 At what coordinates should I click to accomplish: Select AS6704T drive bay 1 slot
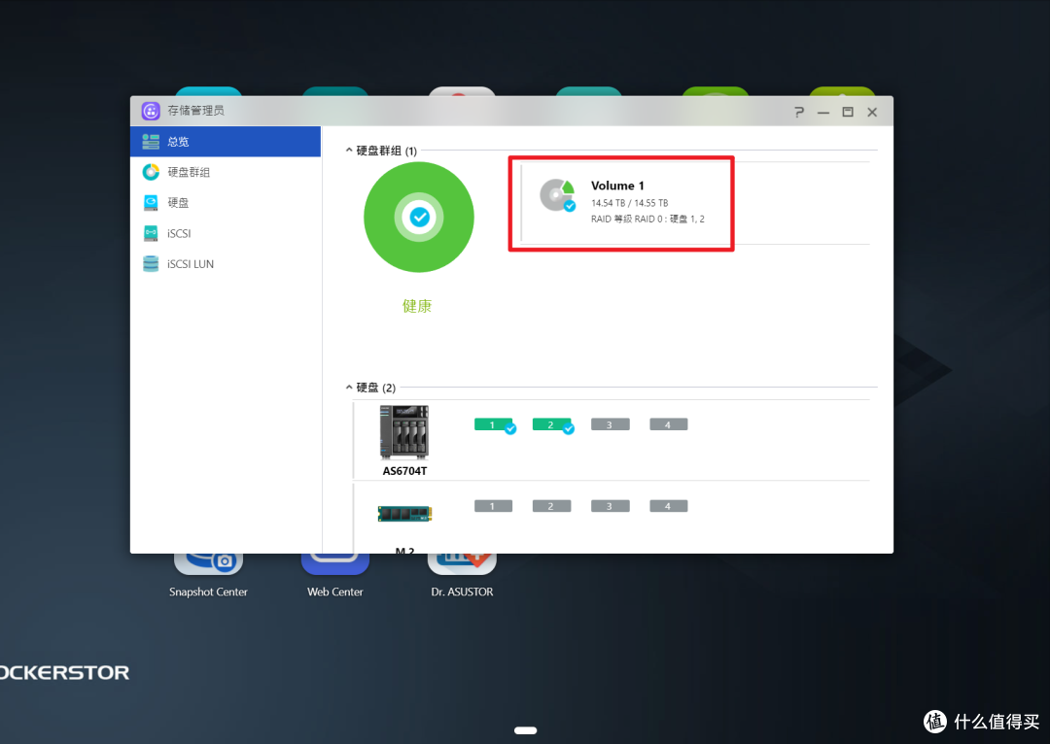click(493, 424)
